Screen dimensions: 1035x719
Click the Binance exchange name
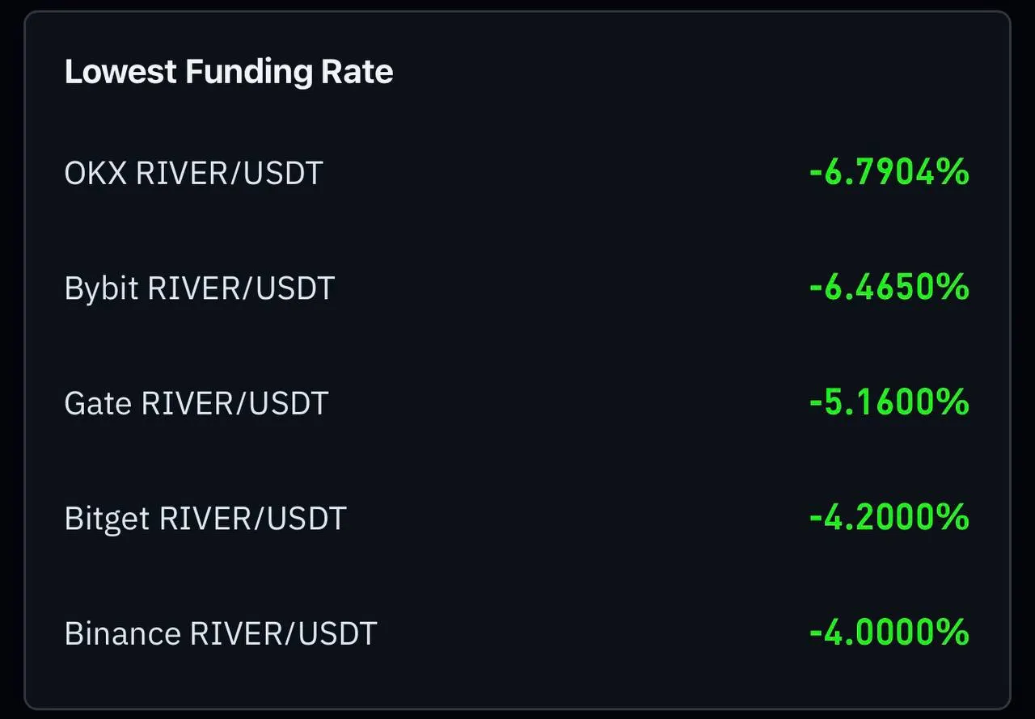(x=123, y=633)
